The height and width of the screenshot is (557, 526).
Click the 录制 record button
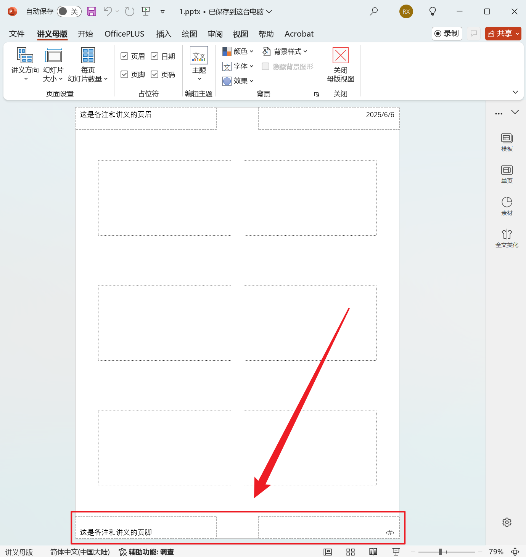(x=447, y=34)
